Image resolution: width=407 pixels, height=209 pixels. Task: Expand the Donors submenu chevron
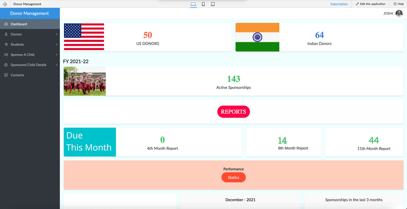pyautogui.click(x=57, y=34)
